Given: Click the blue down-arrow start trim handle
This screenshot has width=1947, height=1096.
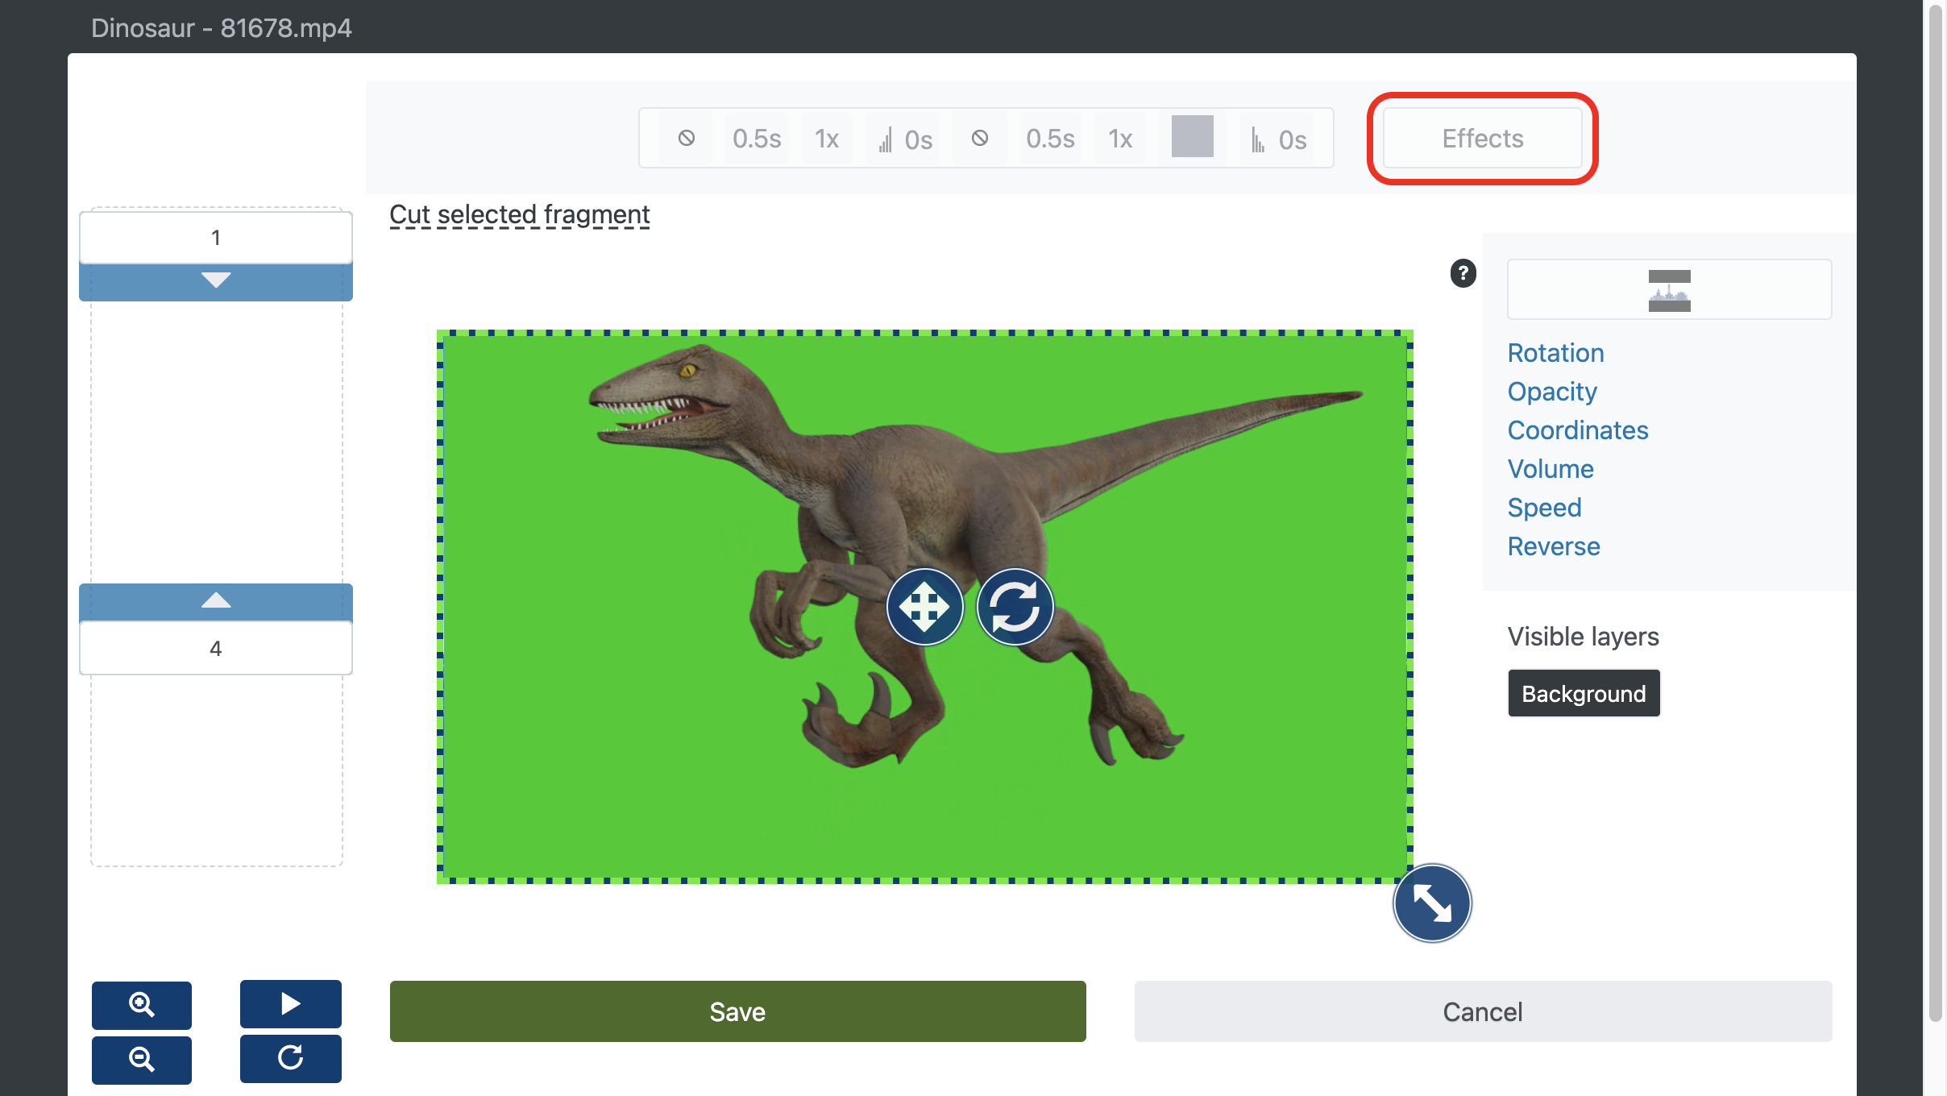Looking at the screenshot, I should coord(216,281).
